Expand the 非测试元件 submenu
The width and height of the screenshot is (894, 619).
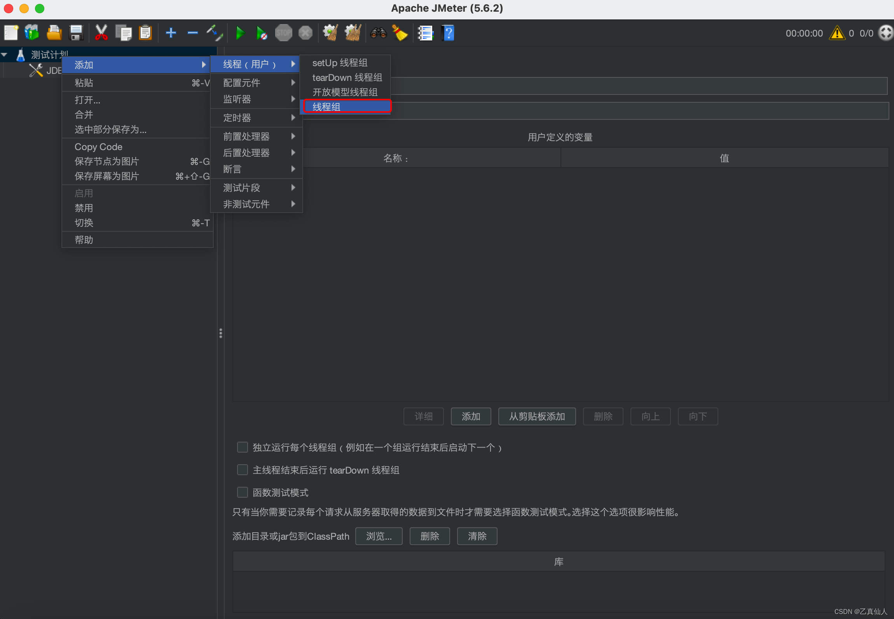256,204
